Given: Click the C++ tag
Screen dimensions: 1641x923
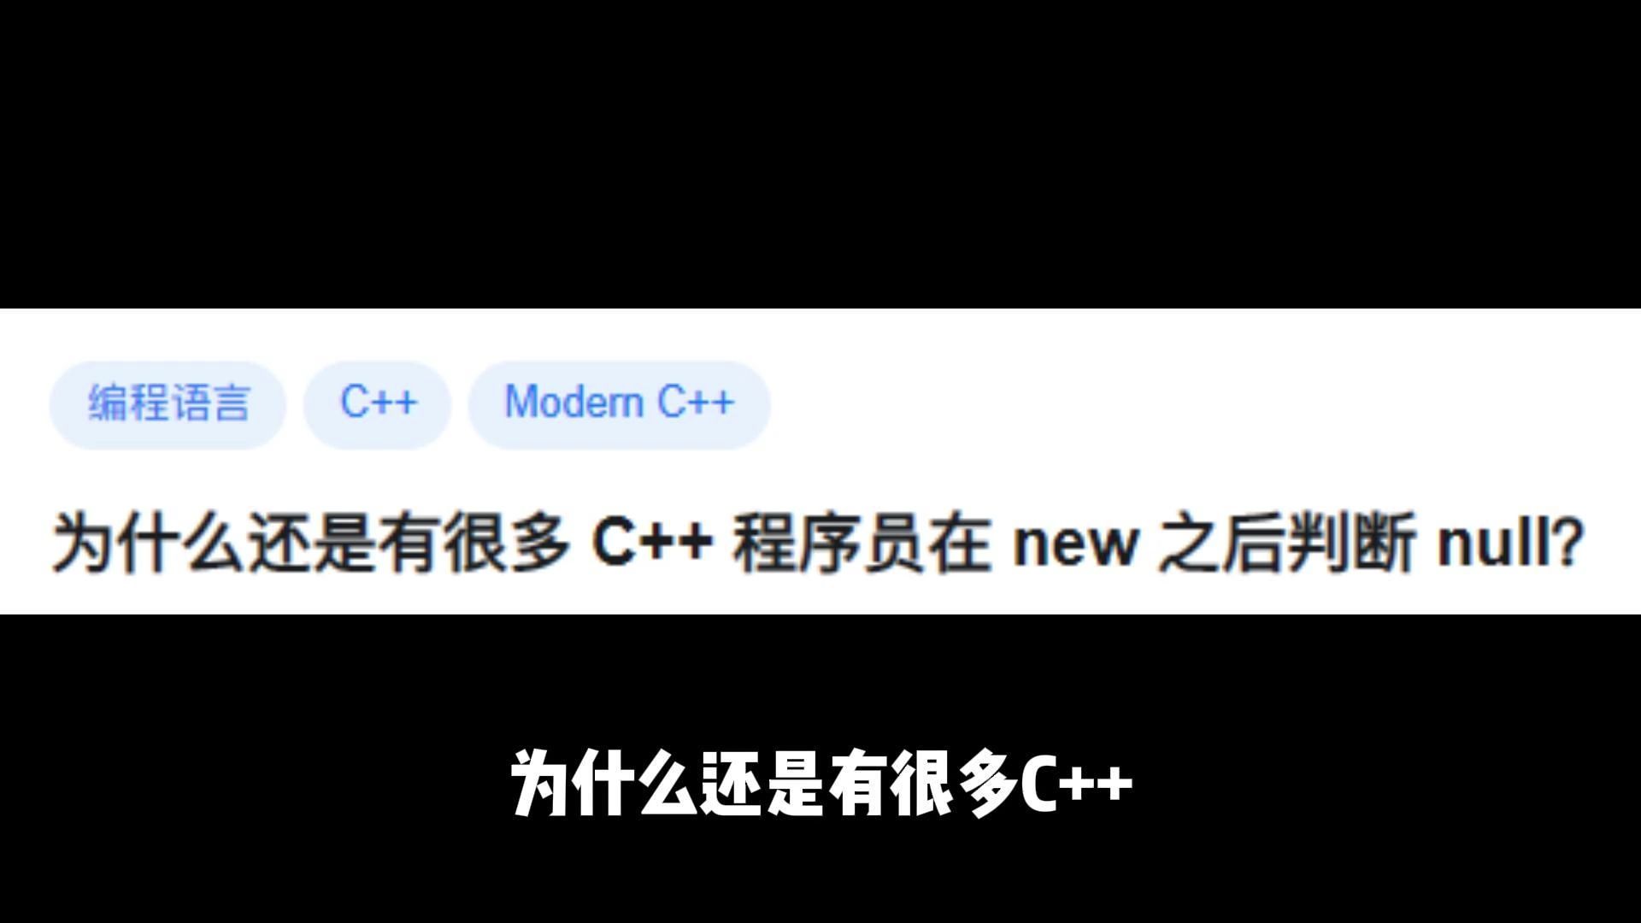Looking at the screenshot, I should 379,403.
